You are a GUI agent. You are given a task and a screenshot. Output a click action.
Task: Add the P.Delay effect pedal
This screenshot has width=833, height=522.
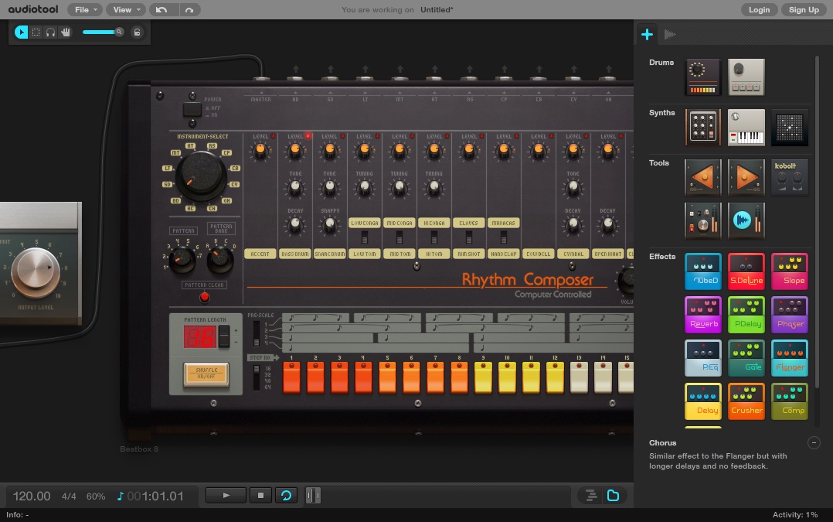(746, 315)
